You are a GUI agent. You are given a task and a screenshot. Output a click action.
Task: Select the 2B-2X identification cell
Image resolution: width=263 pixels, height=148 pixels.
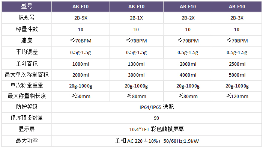point(188,18)
